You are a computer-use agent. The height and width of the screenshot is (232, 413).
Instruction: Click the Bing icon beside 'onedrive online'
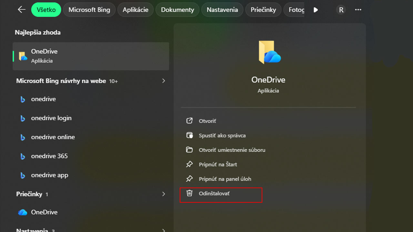pyautogui.click(x=23, y=138)
